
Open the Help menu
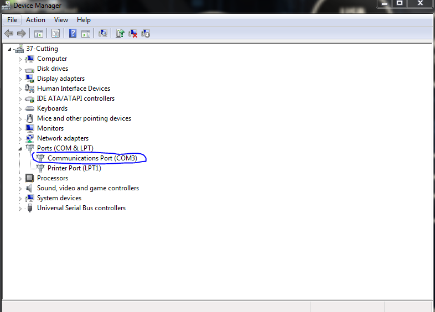(x=84, y=20)
